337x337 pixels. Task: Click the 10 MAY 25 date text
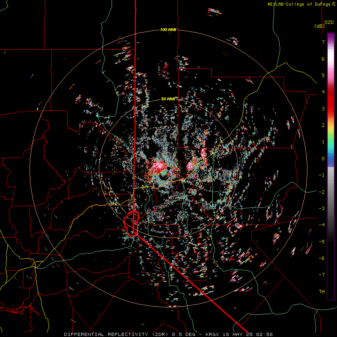pyautogui.click(x=238, y=334)
